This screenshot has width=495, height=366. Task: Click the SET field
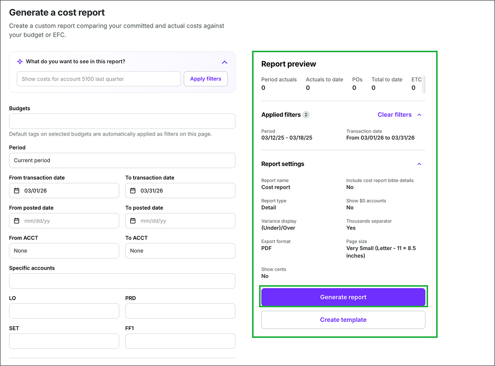64,341
